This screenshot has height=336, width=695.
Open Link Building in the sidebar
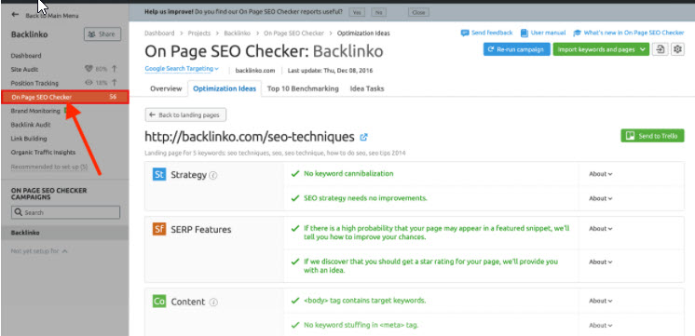tap(29, 139)
